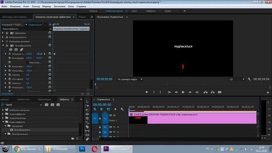Reset the Движение effect parameters
The width and height of the screenshot is (272, 153).
tap(50, 33)
